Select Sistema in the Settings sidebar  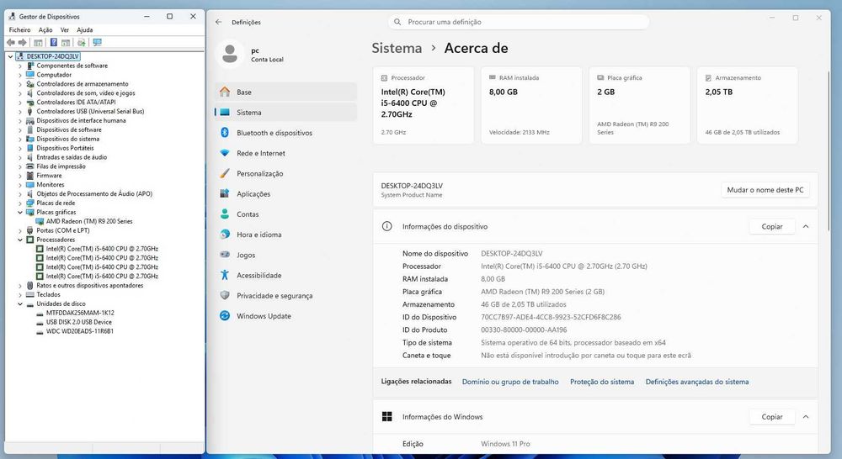coord(285,112)
